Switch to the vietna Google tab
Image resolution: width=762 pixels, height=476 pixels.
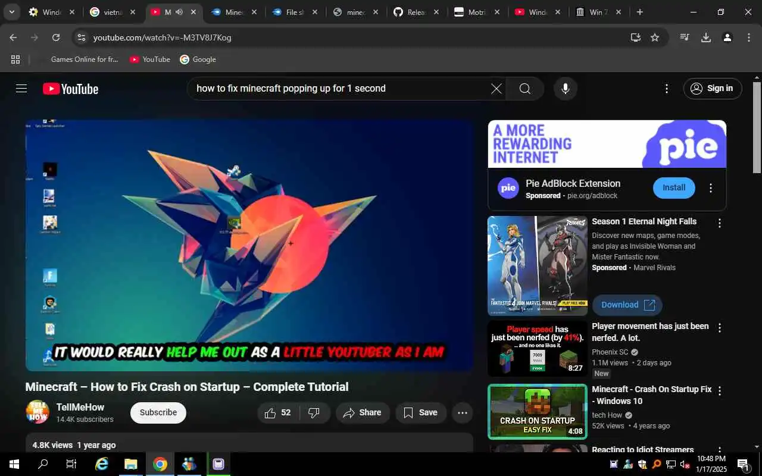112,12
